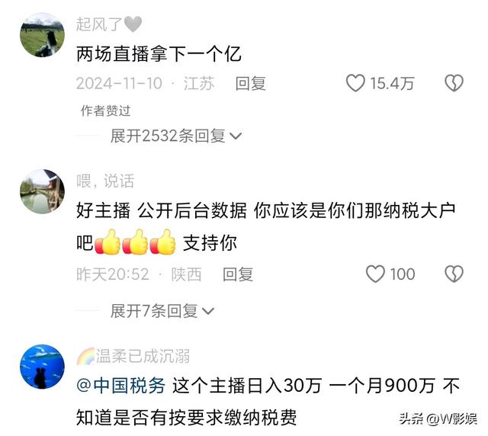Image resolution: width=488 pixels, height=436 pixels.
Task: Click chevron next to 7条回复
Action: click(208, 311)
